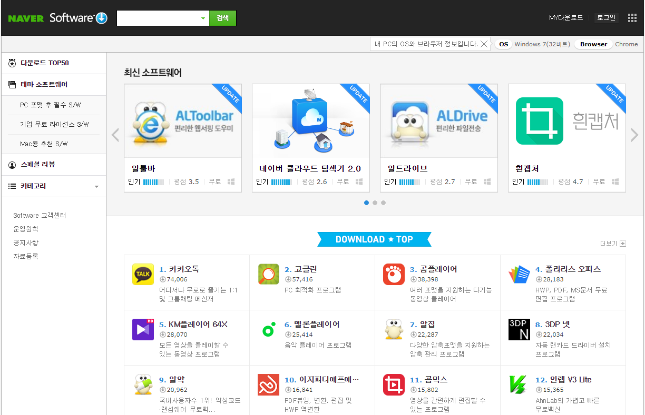645x415 pixels.
Task: Open 운영원칙 link
Action: tap(26, 229)
